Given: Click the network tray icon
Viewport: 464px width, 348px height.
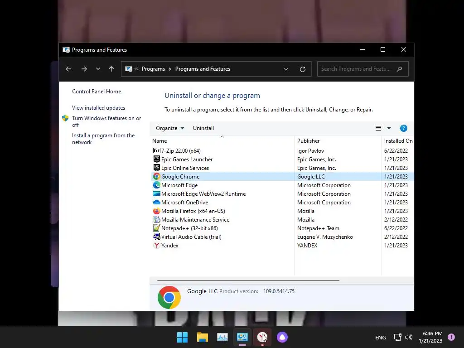Looking at the screenshot, I should (x=398, y=337).
